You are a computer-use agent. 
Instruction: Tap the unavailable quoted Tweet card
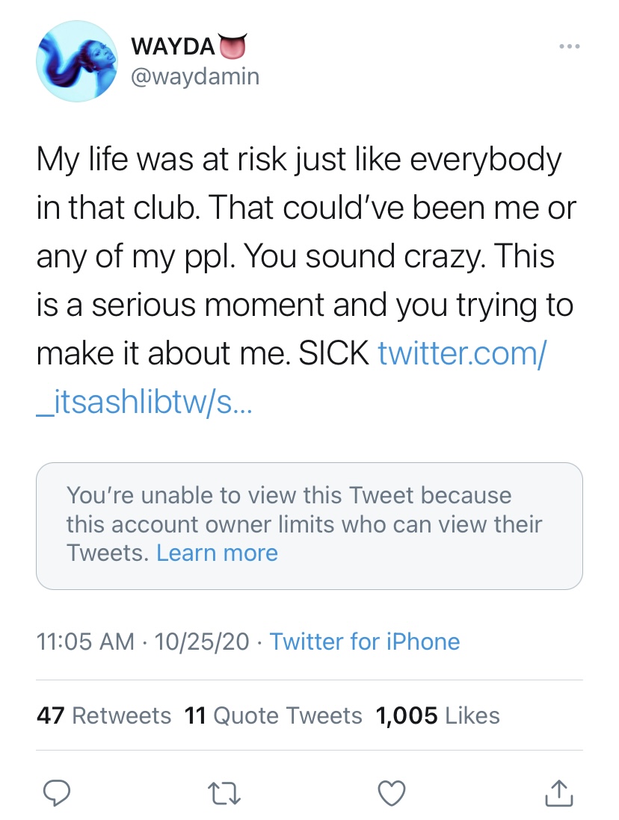pyautogui.click(x=309, y=526)
